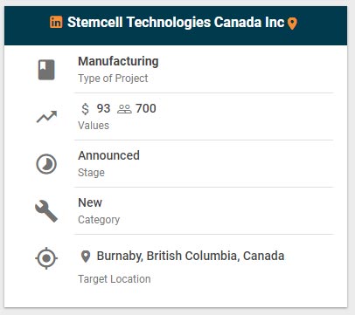
Task: Click the 700 jobs value
Action: [x=146, y=108]
